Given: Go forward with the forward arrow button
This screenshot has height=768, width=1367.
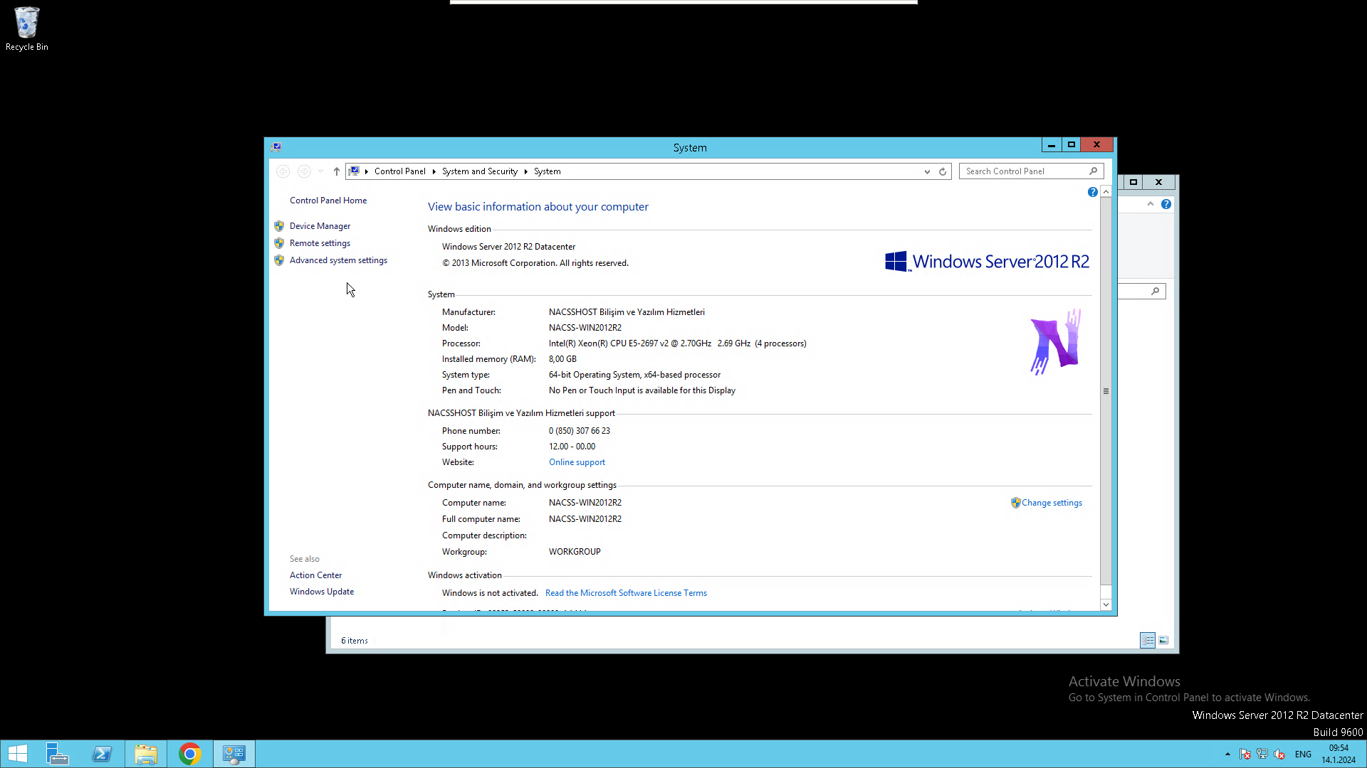Looking at the screenshot, I should click(304, 171).
